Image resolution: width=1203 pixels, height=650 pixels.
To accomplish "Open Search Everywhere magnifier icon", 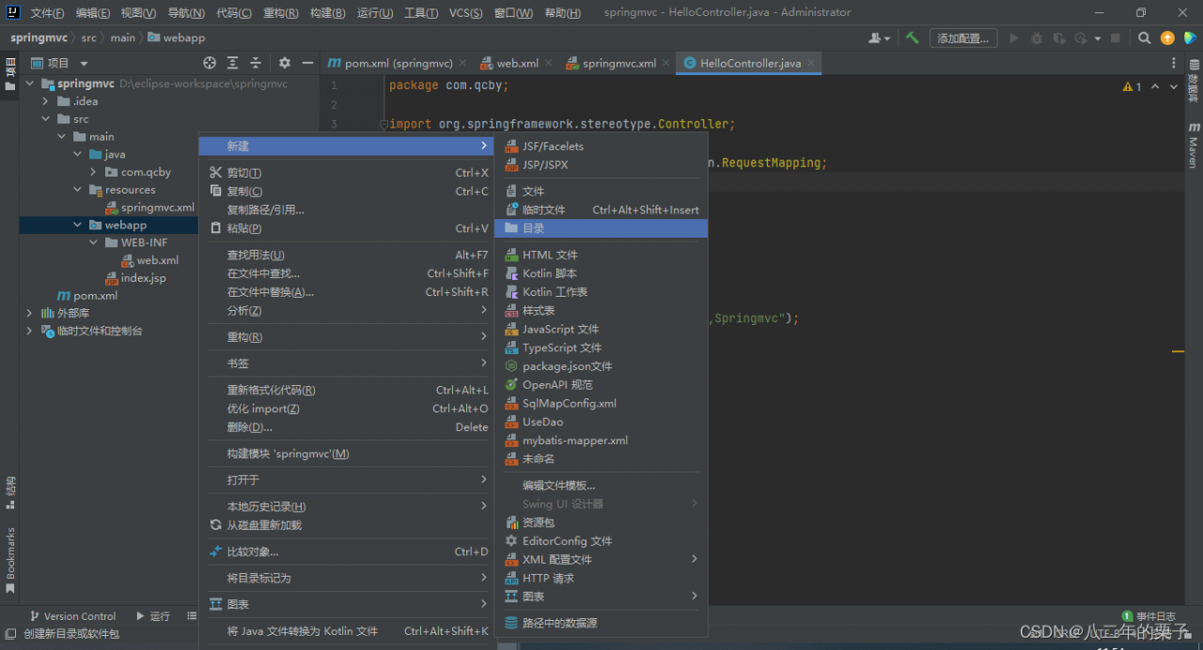I will pyautogui.click(x=1144, y=39).
